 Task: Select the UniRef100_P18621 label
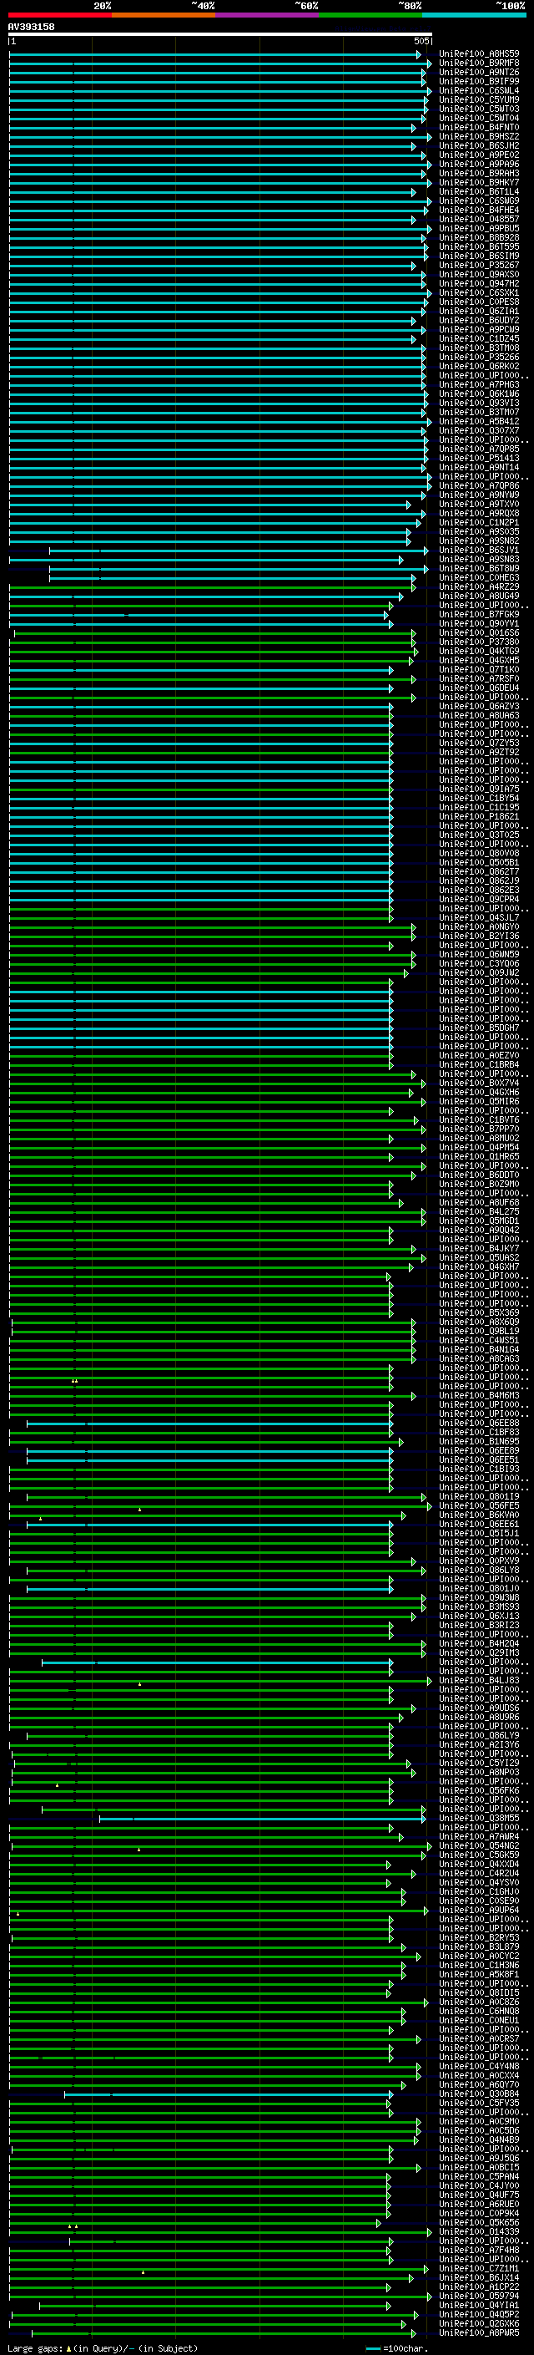(x=479, y=816)
